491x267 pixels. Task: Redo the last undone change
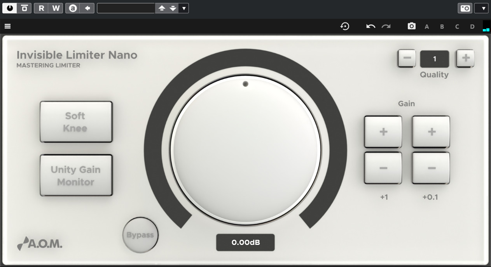(x=386, y=26)
